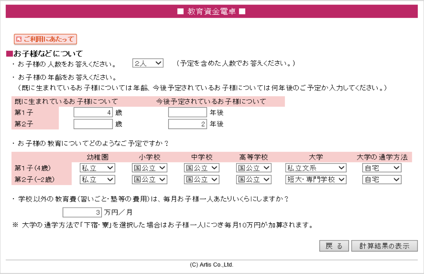Click the first child's age field
424x274 pixels.
click(93, 113)
